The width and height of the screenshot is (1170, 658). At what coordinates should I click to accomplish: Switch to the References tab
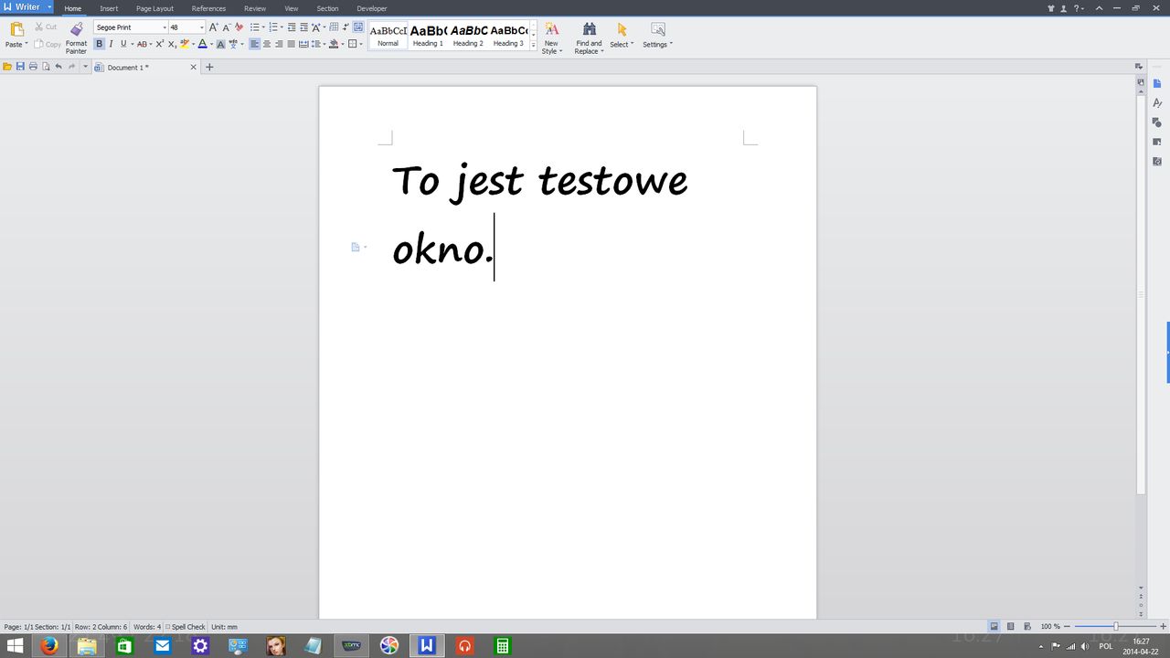pyautogui.click(x=208, y=8)
